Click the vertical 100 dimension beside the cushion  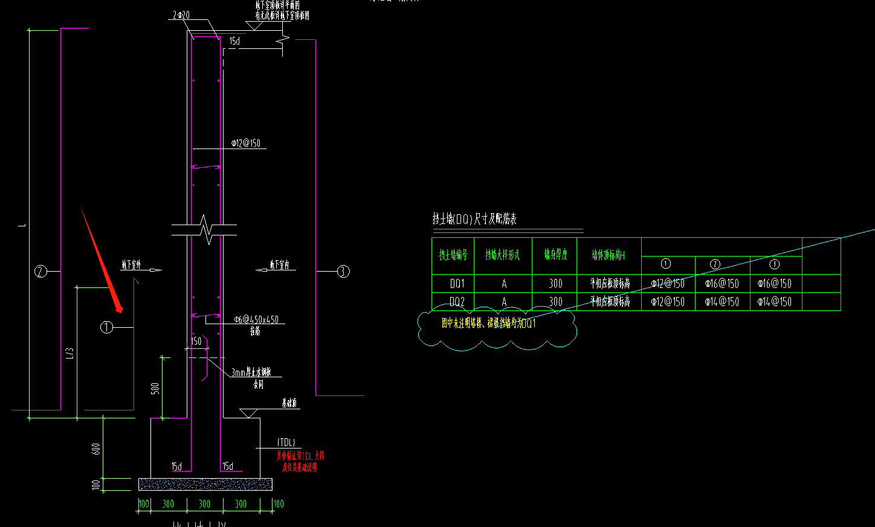click(96, 485)
